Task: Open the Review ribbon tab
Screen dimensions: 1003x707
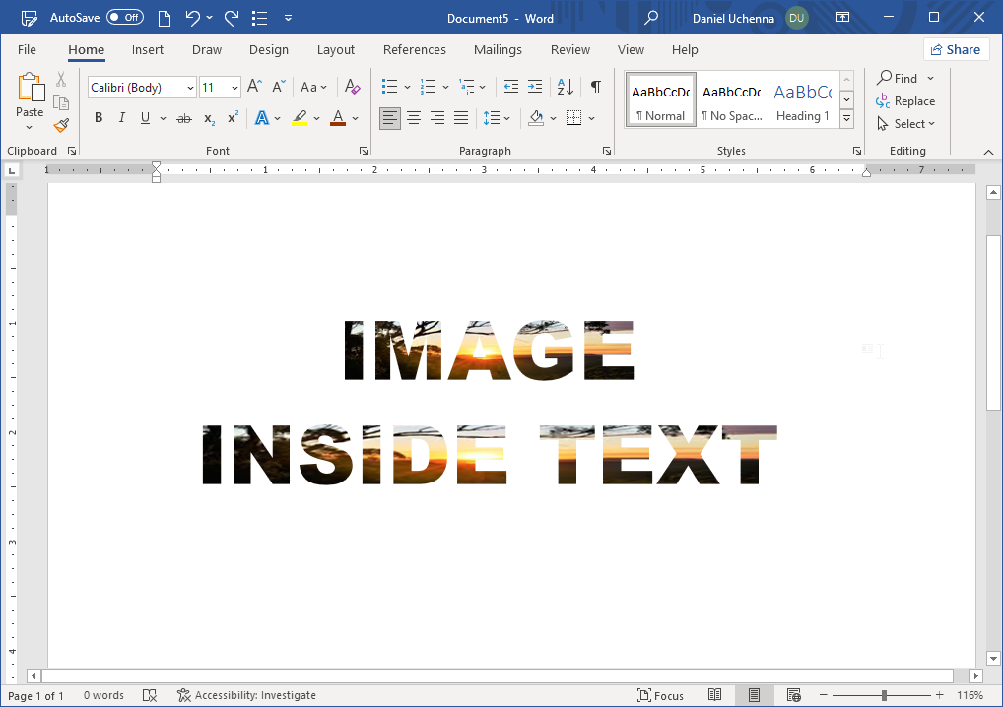Action: 569,49
